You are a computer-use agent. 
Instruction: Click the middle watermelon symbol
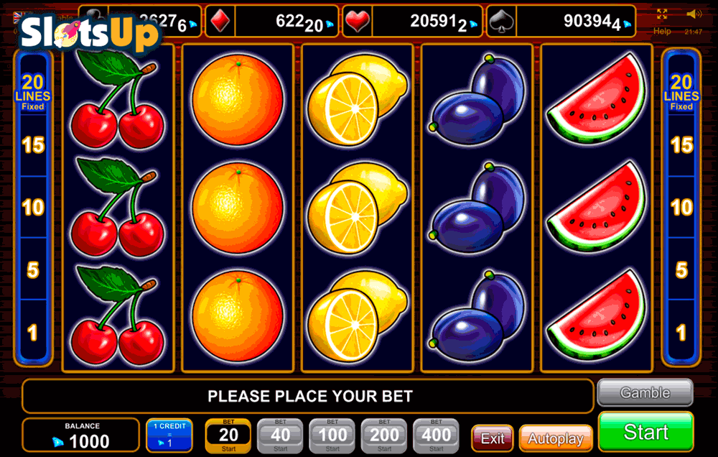(x=597, y=207)
